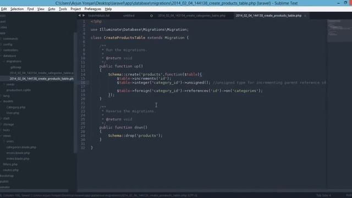Click 'public function up()' text
Viewport: 352px width, 198px height.
pyautogui.click(x=121, y=66)
